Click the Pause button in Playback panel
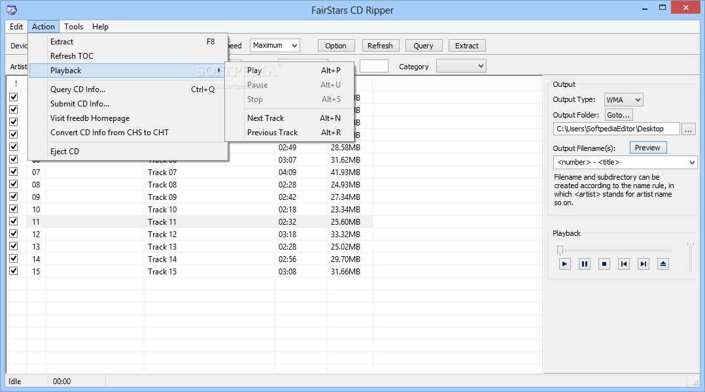This screenshot has height=392, width=705. point(585,264)
